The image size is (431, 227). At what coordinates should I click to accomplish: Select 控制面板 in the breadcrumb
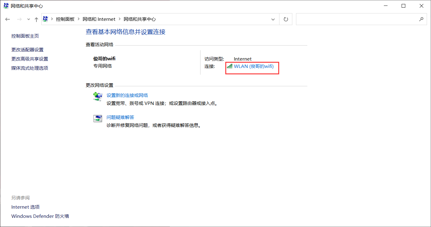coord(65,19)
